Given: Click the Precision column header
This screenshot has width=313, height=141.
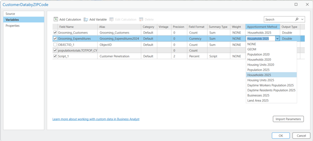Looking at the screenshot, I should pos(179,27).
